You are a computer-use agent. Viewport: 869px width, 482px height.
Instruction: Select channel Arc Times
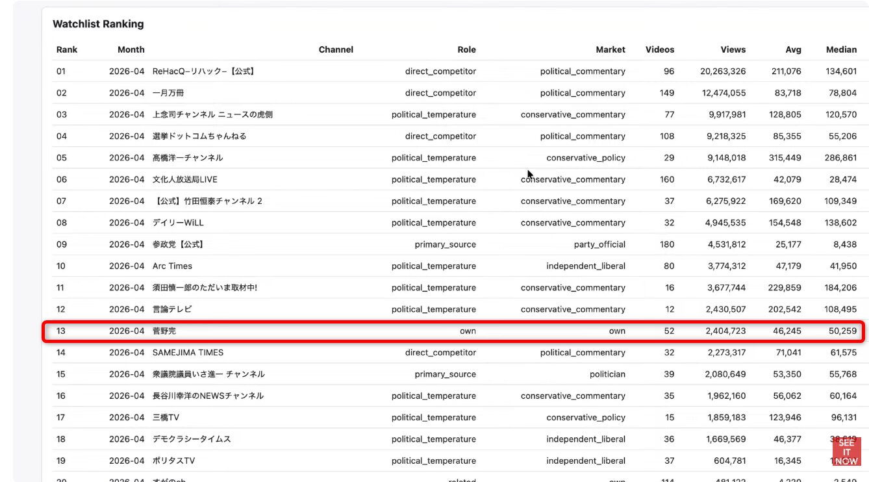172,266
